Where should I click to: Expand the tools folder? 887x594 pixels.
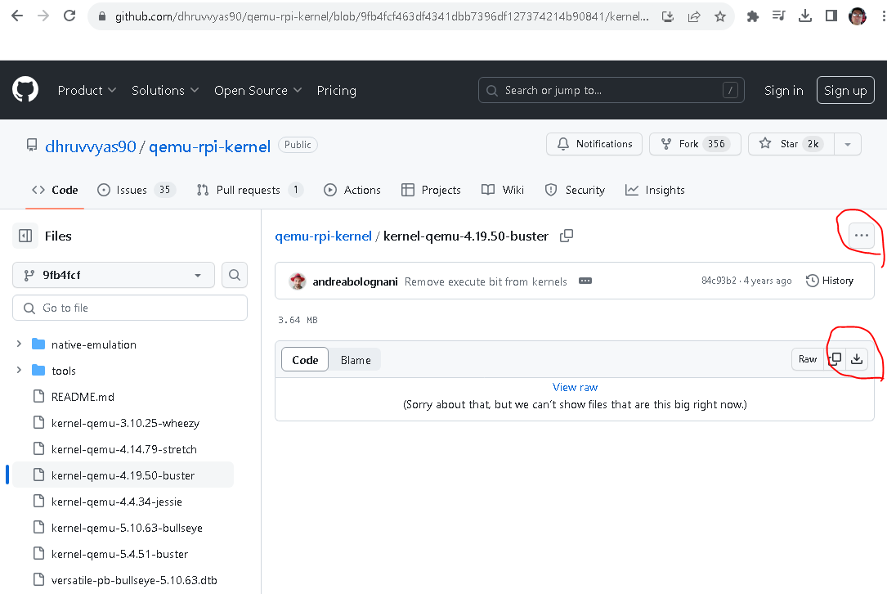(19, 371)
